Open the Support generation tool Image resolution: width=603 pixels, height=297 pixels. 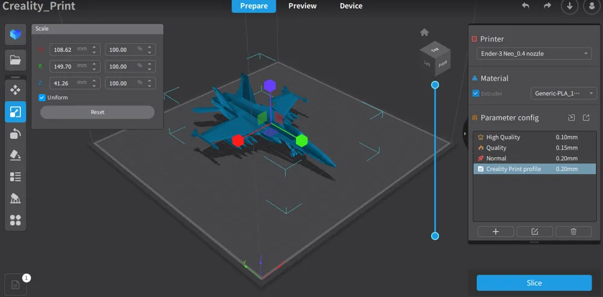pos(16,198)
